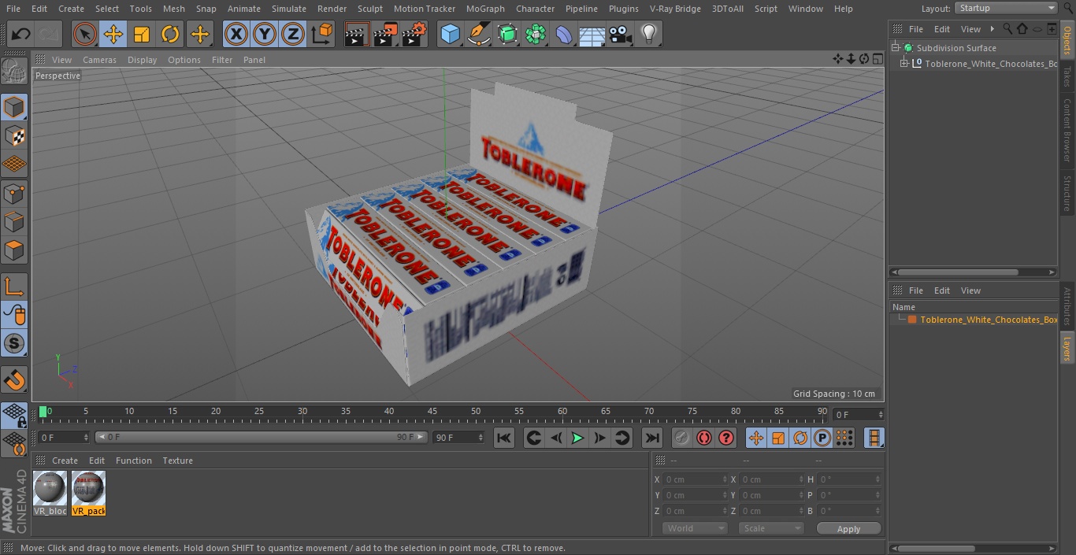Image resolution: width=1076 pixels, height=555 pixels.
Task: Toggle Enable Snap S icon
Action: 14,343
